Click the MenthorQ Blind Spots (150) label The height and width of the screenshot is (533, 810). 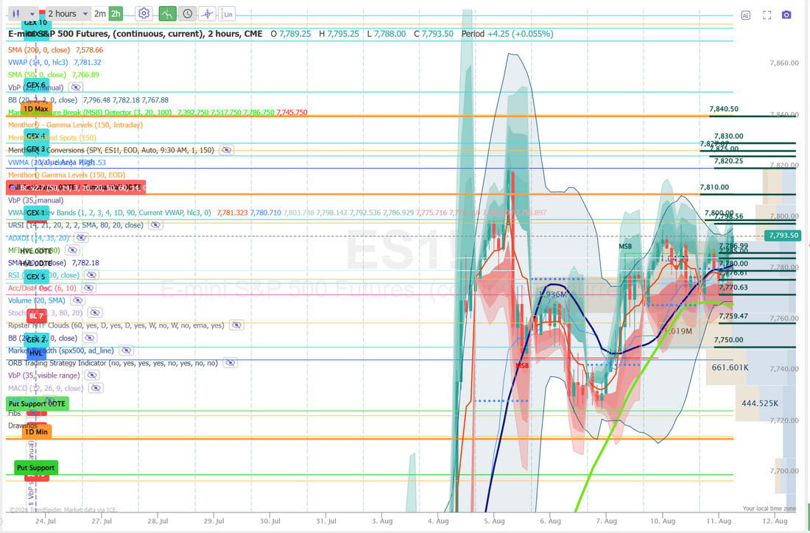tap(52, 138)
